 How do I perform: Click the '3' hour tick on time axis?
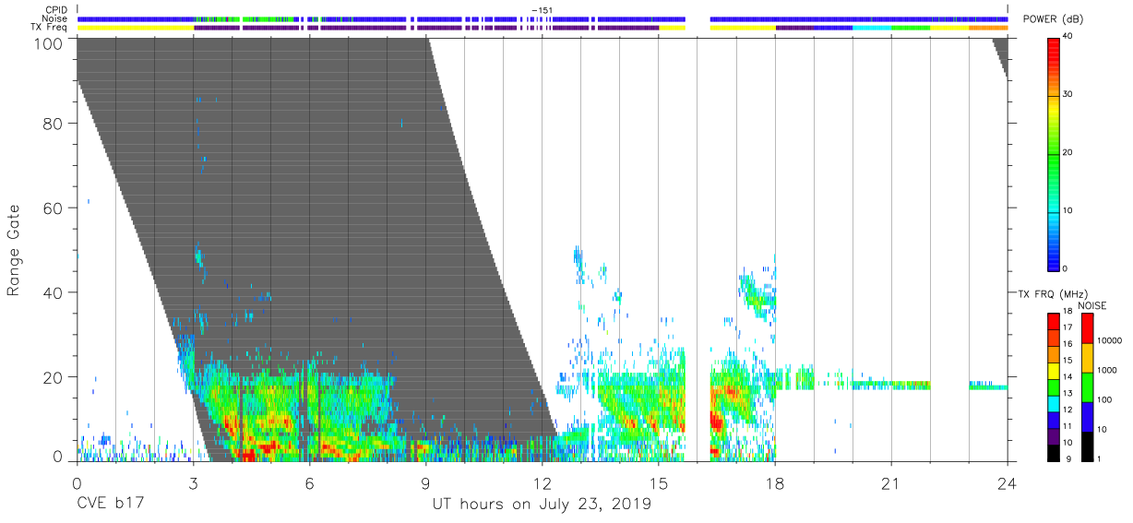coord(193,482)
